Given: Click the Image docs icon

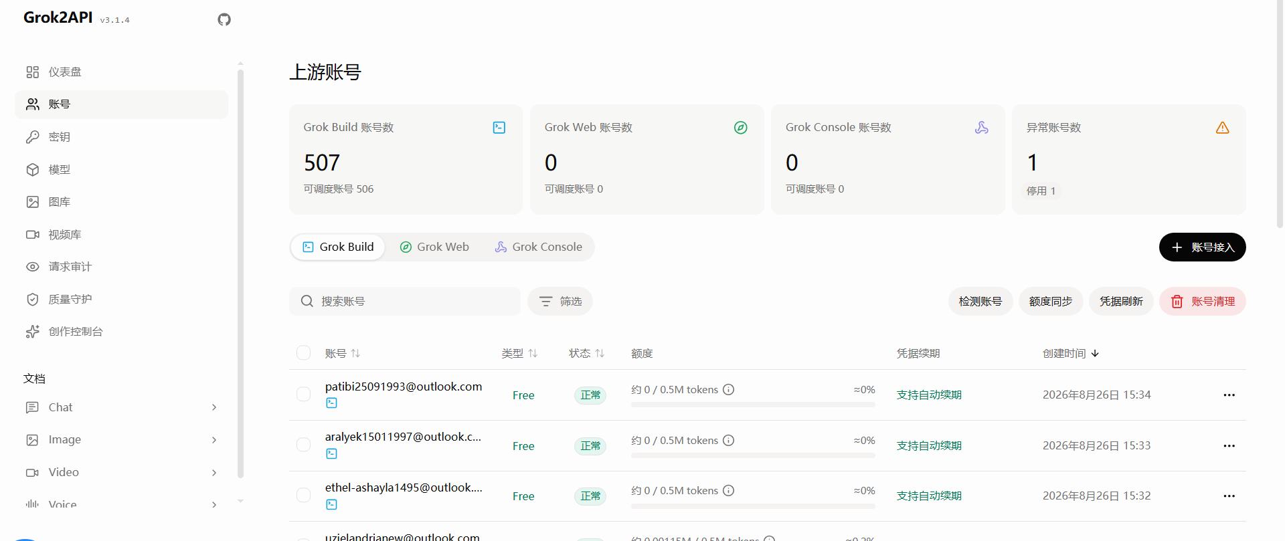Looking at the screenshot, I should click(x=32, y=440).
